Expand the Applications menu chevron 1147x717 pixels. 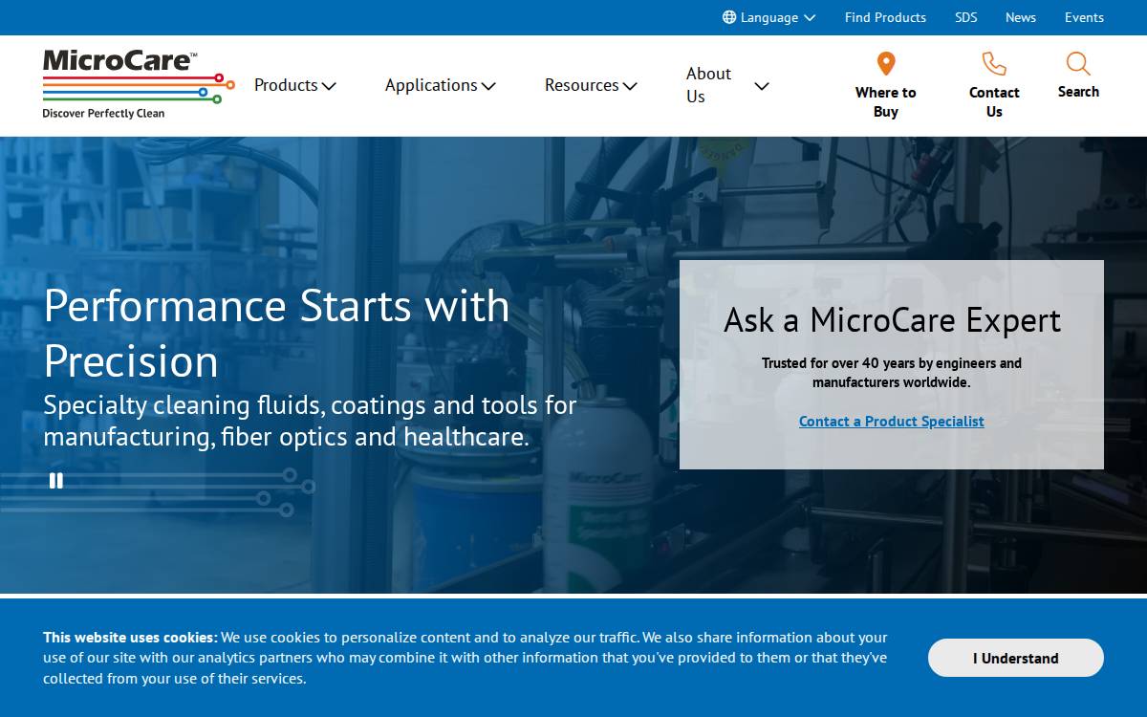(488, 86)
